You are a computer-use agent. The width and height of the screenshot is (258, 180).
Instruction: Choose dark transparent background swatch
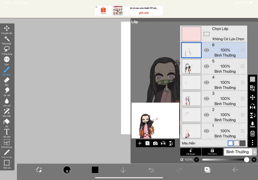coord(243,143)
